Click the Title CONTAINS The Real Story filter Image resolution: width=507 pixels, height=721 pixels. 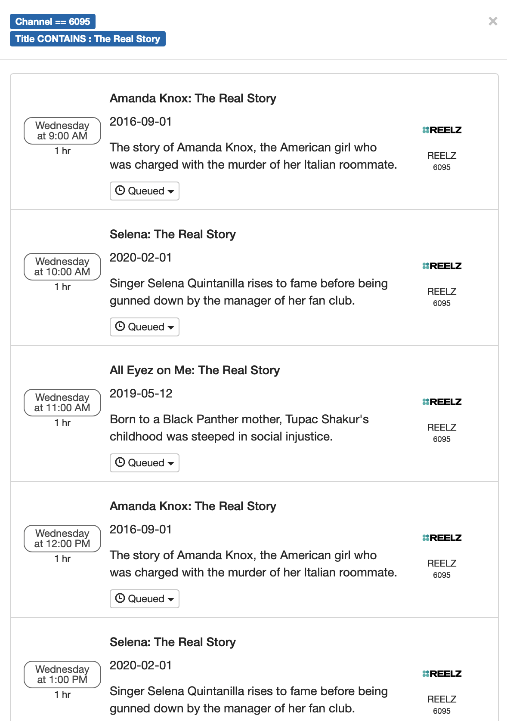87,39
